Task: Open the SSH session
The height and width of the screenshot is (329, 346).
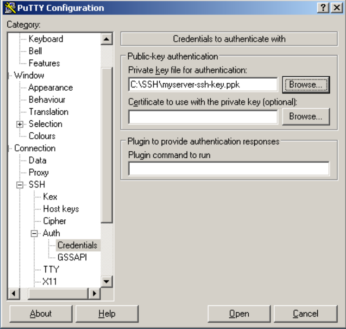Action: point(239,314)
